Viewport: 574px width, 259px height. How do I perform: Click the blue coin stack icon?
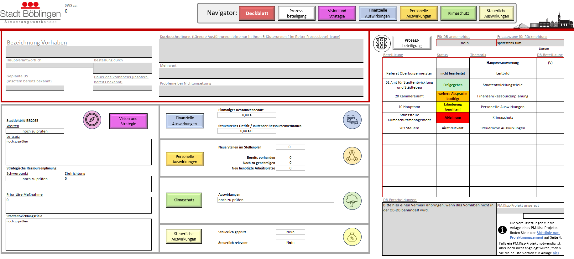[x=352, y=120]
